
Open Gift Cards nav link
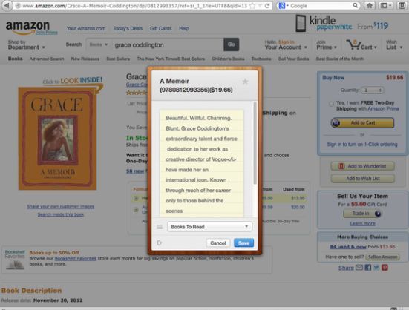(160, 28)
